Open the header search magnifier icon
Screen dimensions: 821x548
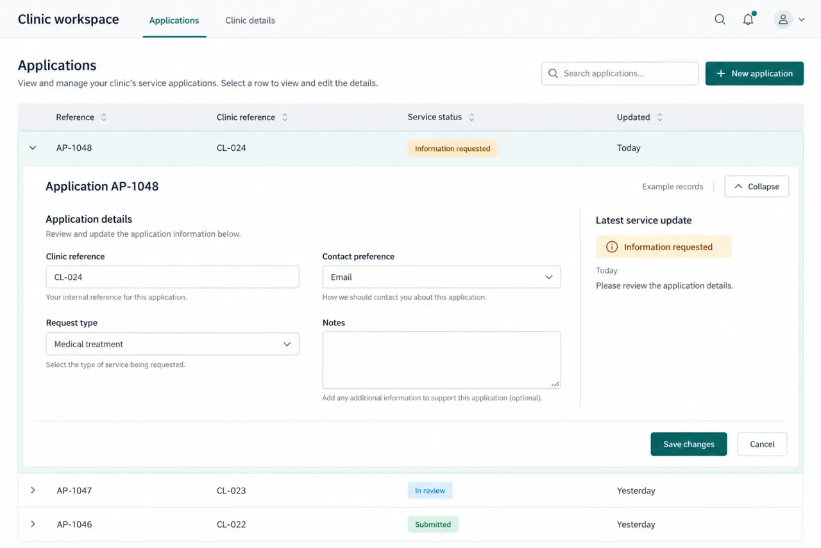point(720,20)
